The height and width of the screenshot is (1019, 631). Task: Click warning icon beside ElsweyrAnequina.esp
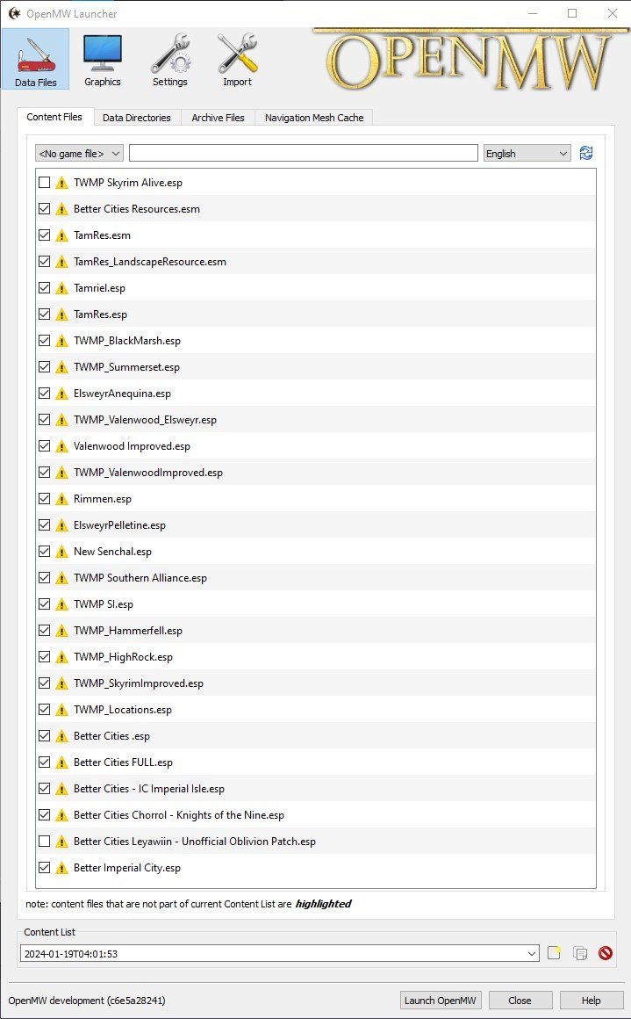pyautogui.click(x=61, y=394)
